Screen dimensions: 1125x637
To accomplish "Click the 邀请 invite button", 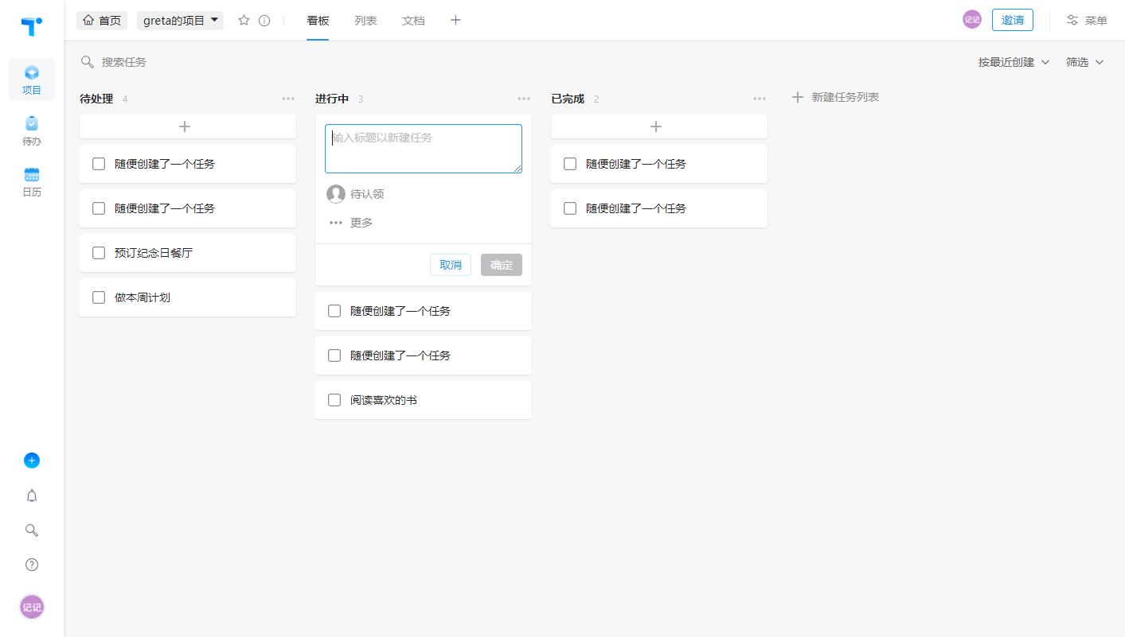I will tap(1013, 20).
